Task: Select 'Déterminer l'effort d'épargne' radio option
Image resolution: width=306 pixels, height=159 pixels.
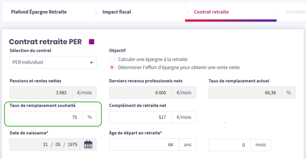Action: pos(112,67)
